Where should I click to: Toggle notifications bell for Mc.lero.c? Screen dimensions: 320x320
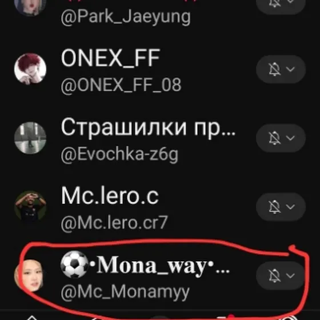pyautogui.click(x=274, y=207)
